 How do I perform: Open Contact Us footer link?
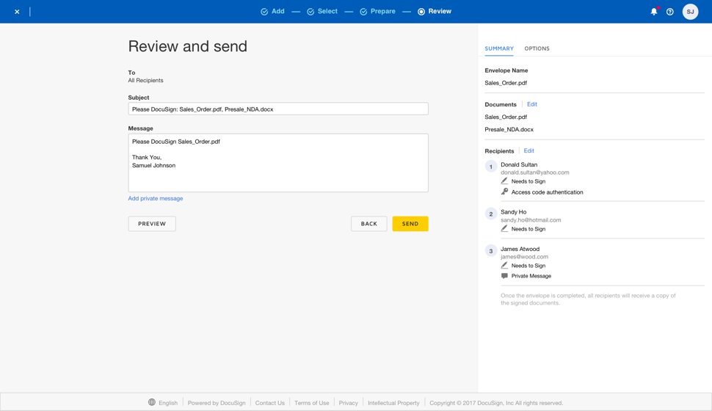pos(269,403)
